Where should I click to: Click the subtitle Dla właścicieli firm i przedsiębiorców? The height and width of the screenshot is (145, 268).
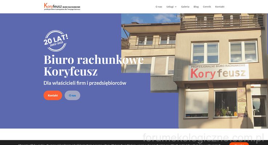(85, 83)
